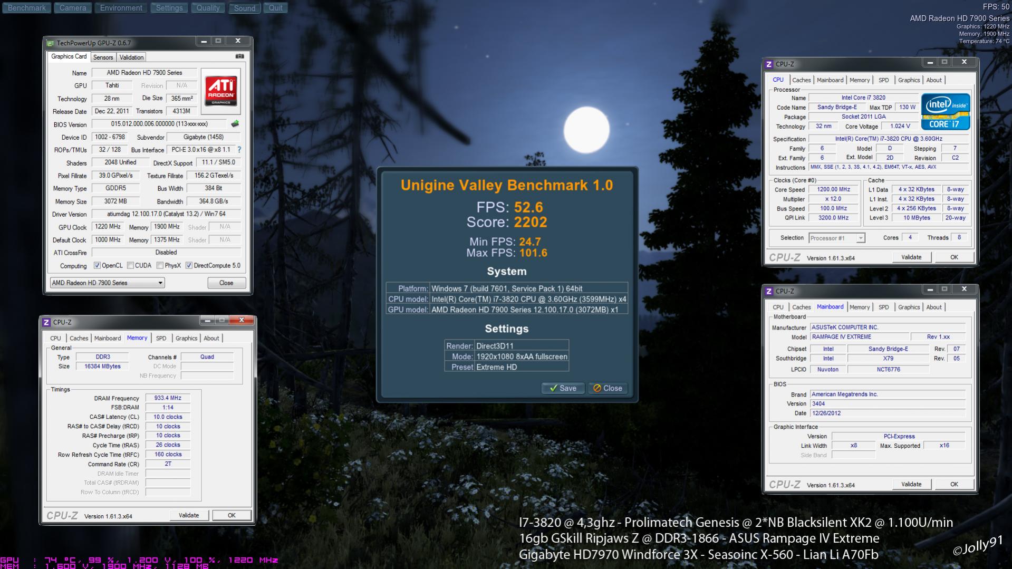Click the RAMPAGE IV EXTREME model field
Screen dimensions: 1012x569
pos(860,337)
